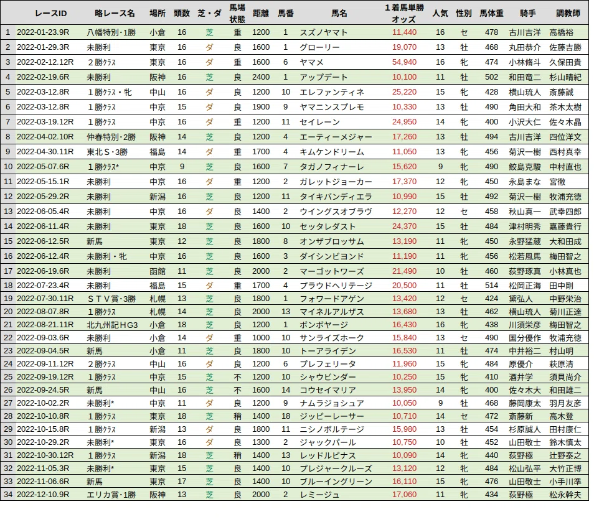Select odds value 54,940
Screen dimensions: 594x522
coord(404,62)
